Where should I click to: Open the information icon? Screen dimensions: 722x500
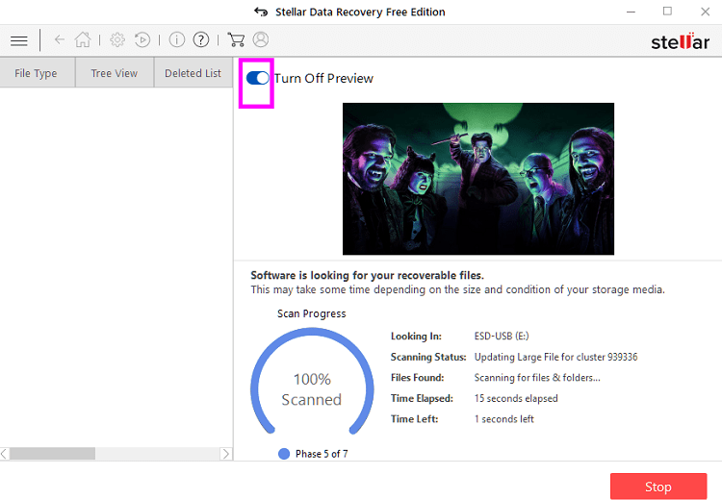click(x=177, y=40)
